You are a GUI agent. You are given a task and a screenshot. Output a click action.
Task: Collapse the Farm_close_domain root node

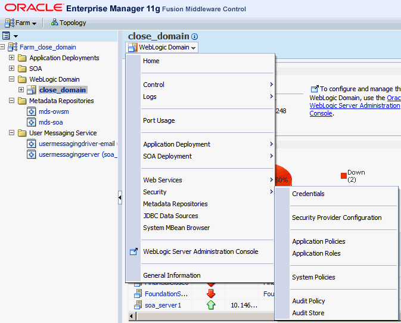coord(2,47)
